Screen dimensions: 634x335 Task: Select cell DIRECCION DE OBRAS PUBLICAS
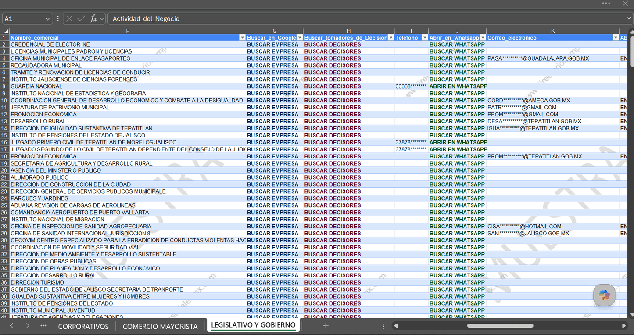[128, 261]
